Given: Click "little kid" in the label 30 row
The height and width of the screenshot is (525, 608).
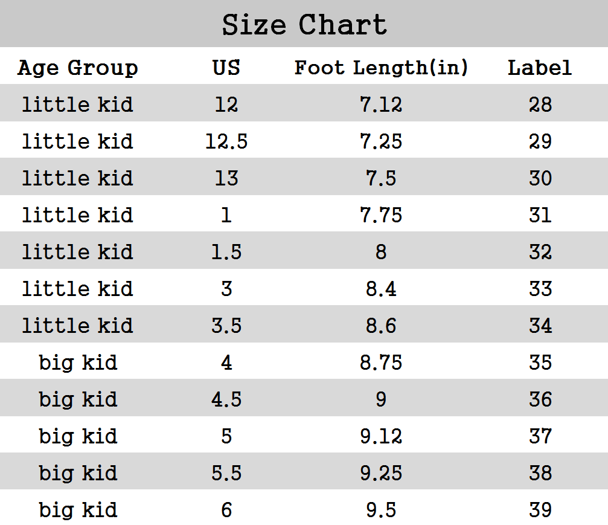Looking at the screenshot, I should click(78, 178).
